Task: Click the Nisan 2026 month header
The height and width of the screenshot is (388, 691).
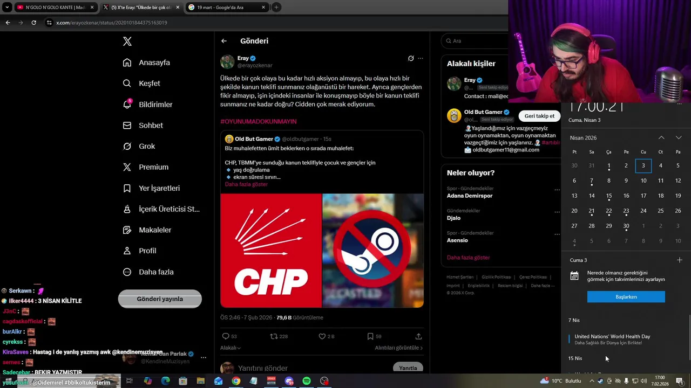Action: pos(583,138)
